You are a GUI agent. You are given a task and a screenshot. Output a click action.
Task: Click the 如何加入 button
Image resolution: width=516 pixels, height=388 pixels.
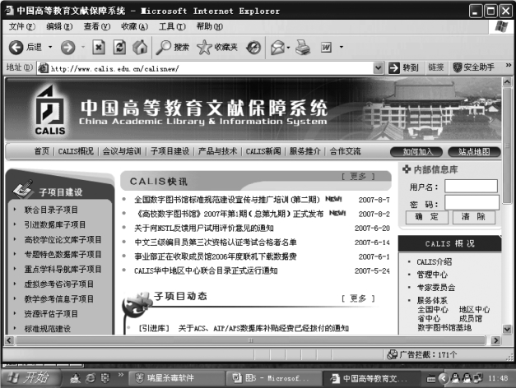pos(416,152)
